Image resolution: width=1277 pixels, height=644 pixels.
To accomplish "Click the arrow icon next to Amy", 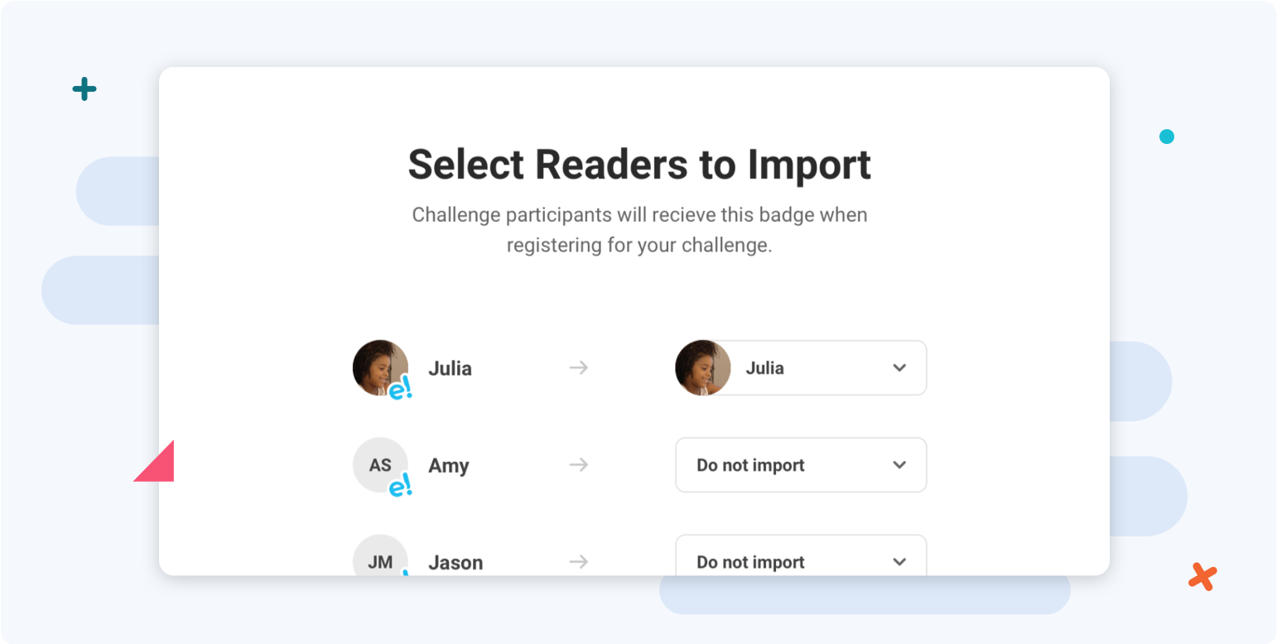I will [579, 464].
